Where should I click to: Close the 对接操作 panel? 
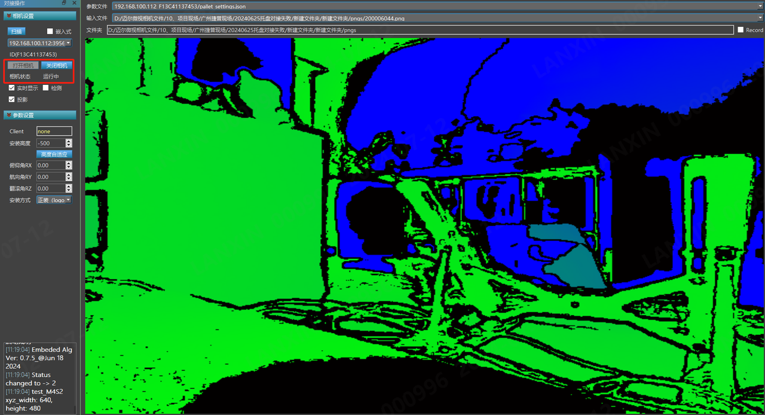74,4
